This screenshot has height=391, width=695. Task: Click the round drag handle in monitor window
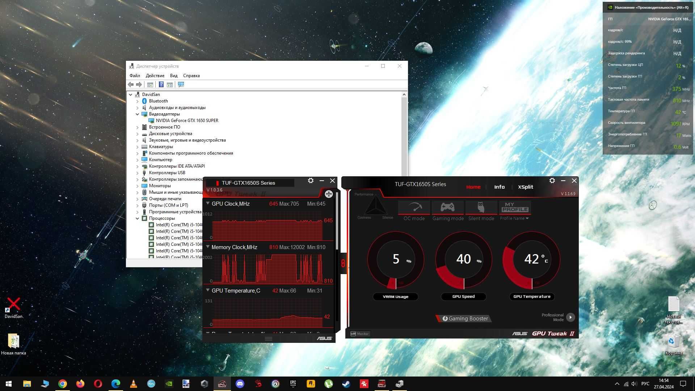pos(329,194)
